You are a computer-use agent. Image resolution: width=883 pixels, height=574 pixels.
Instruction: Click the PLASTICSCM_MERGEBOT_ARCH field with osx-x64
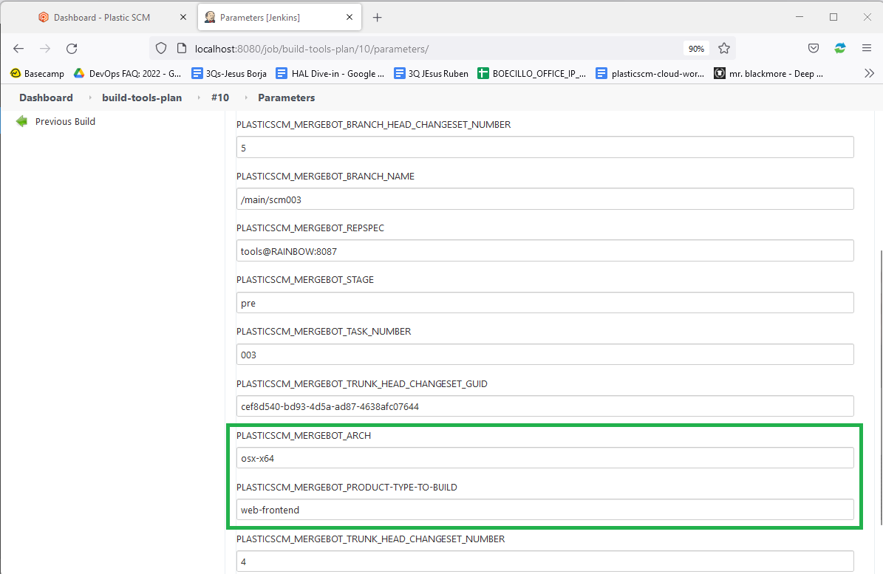coord(545,458)
